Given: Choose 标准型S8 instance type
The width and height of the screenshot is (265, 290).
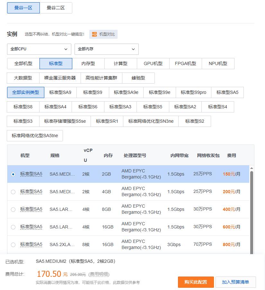Looking at the screenshot, I should 23,107.
